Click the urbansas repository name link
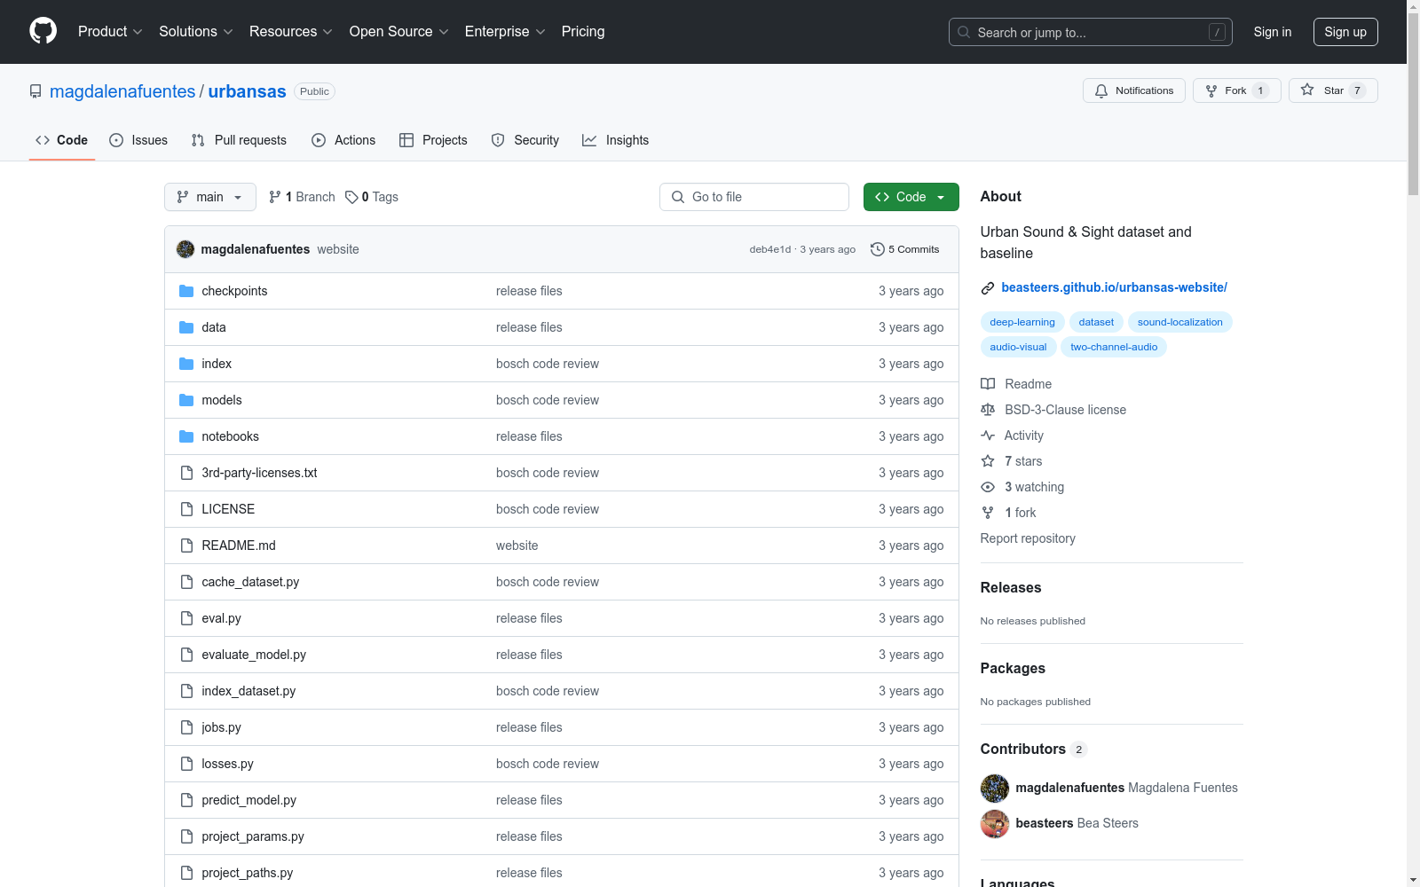This screenshot has width=1420, height=887. 247,91
